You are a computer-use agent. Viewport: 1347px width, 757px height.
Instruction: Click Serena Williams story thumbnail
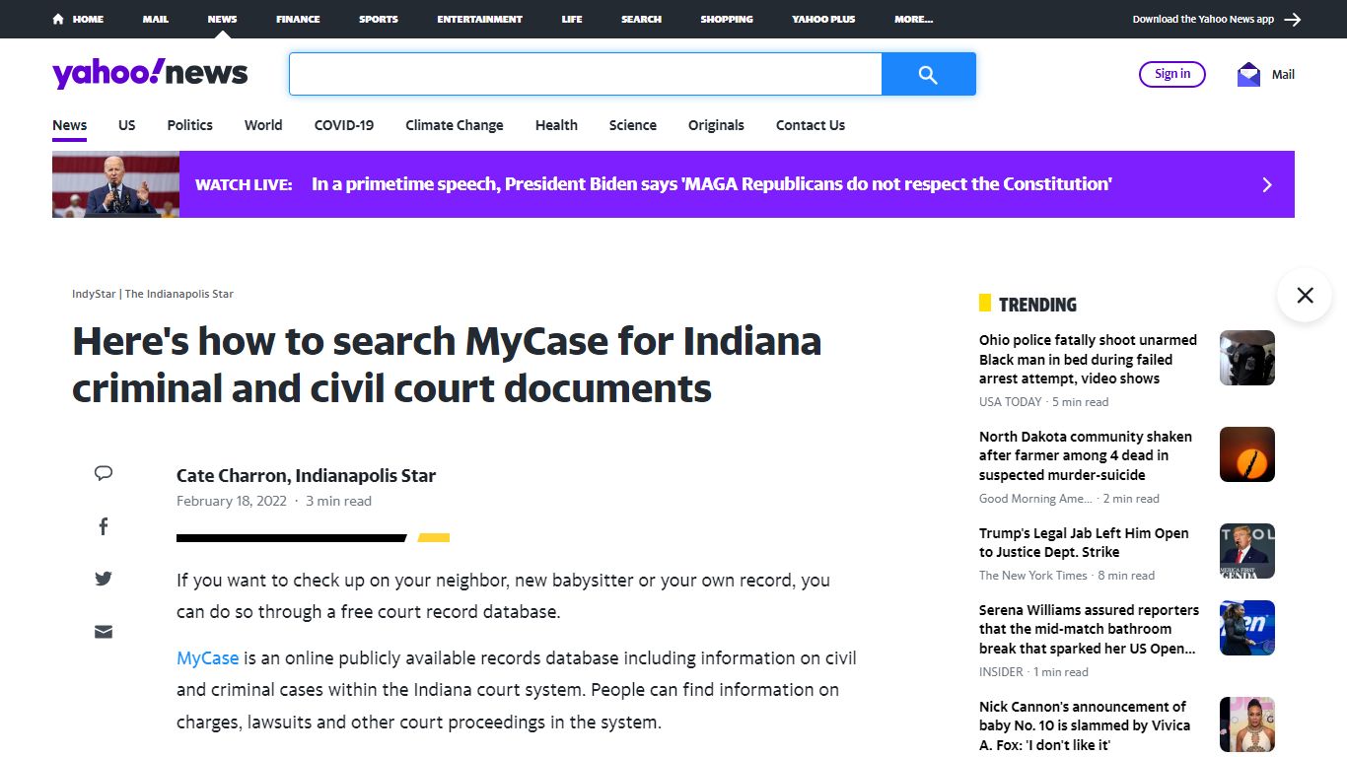(1247, 628)
